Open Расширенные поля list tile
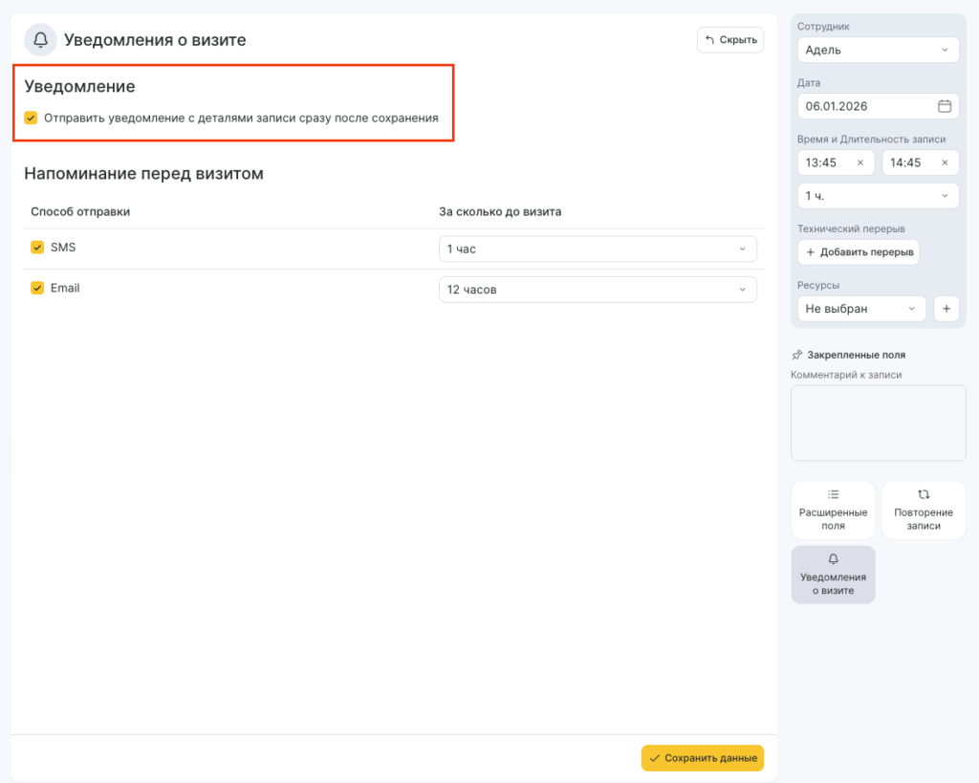 [833, 511]
